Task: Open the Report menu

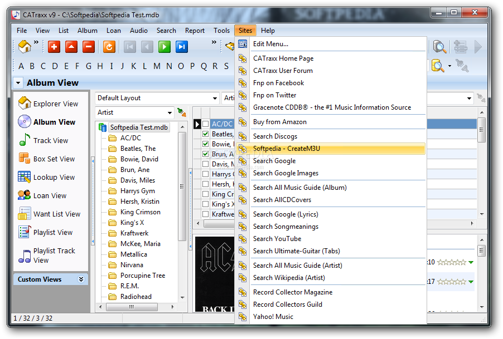Action: coord(195,31)
